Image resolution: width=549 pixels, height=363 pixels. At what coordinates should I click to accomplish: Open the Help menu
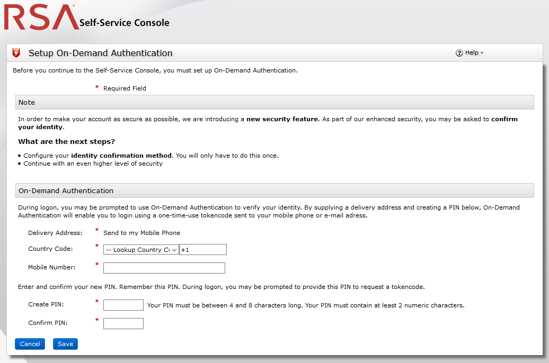point(471,53)
